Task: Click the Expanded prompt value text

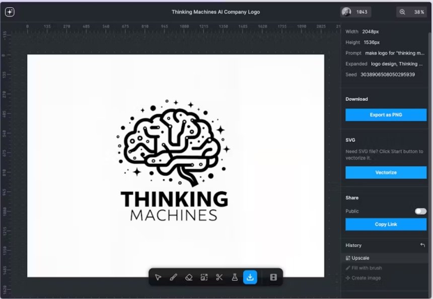Action: 397,64
